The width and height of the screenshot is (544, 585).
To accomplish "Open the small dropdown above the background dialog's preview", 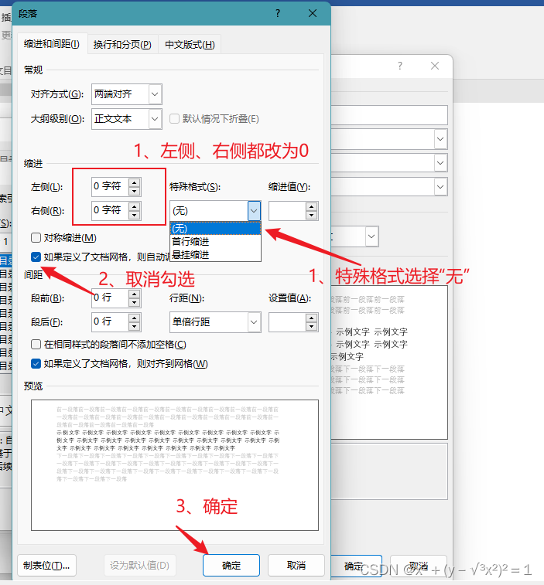I will [x=371, y=236].
